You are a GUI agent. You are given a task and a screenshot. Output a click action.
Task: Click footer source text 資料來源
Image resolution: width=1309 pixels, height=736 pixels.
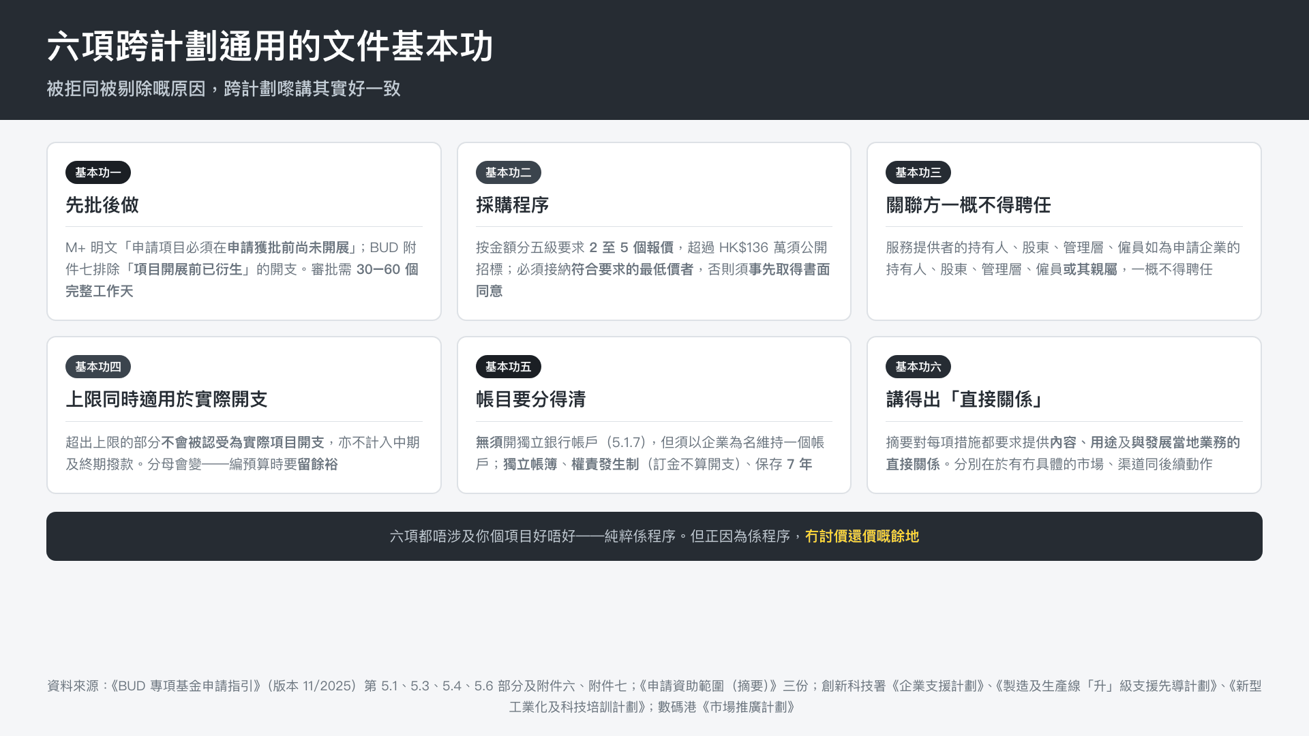72,686
